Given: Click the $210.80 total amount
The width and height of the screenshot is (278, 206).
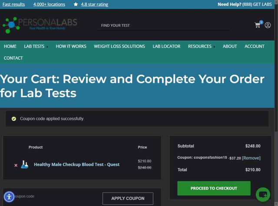Looking at the screenshot, I should click(x=253, y=170).
